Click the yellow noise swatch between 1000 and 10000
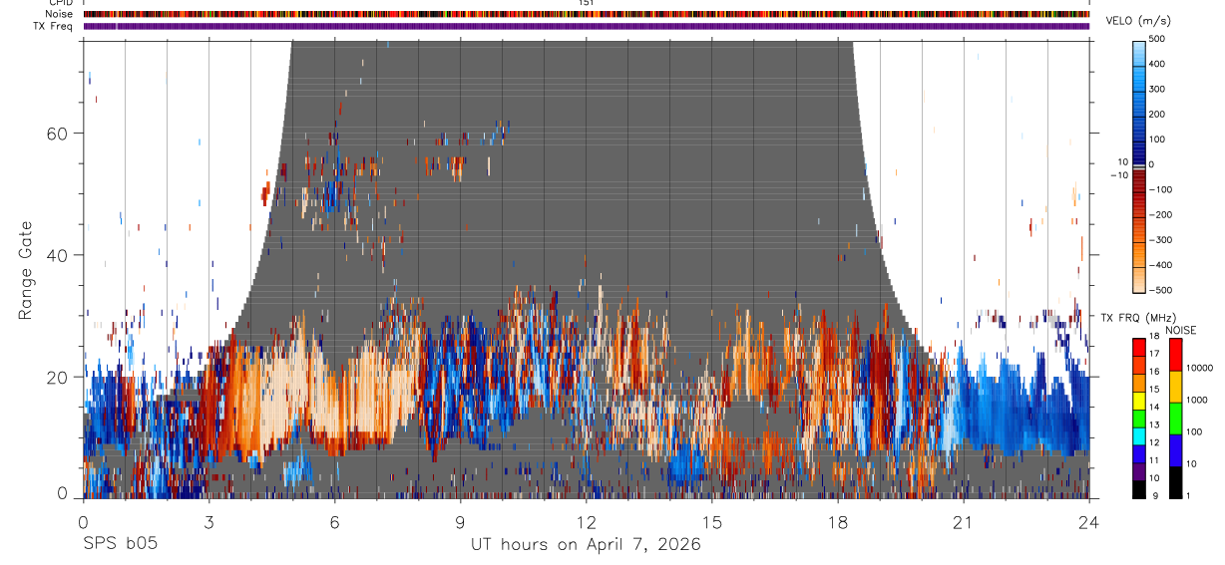This screenshot has width=1225, height=565. click(x=1175, y=387)
